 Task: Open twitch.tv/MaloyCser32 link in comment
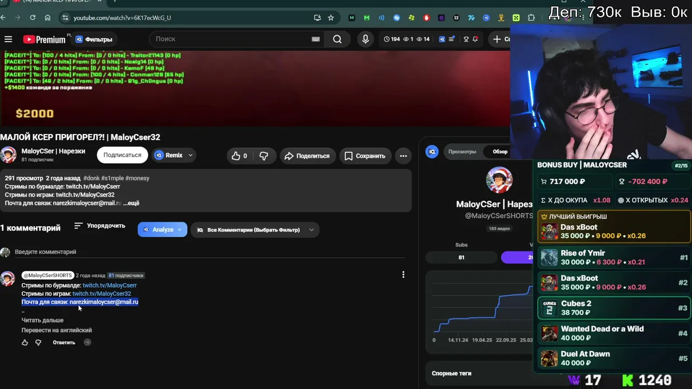(x=102, y=293)
